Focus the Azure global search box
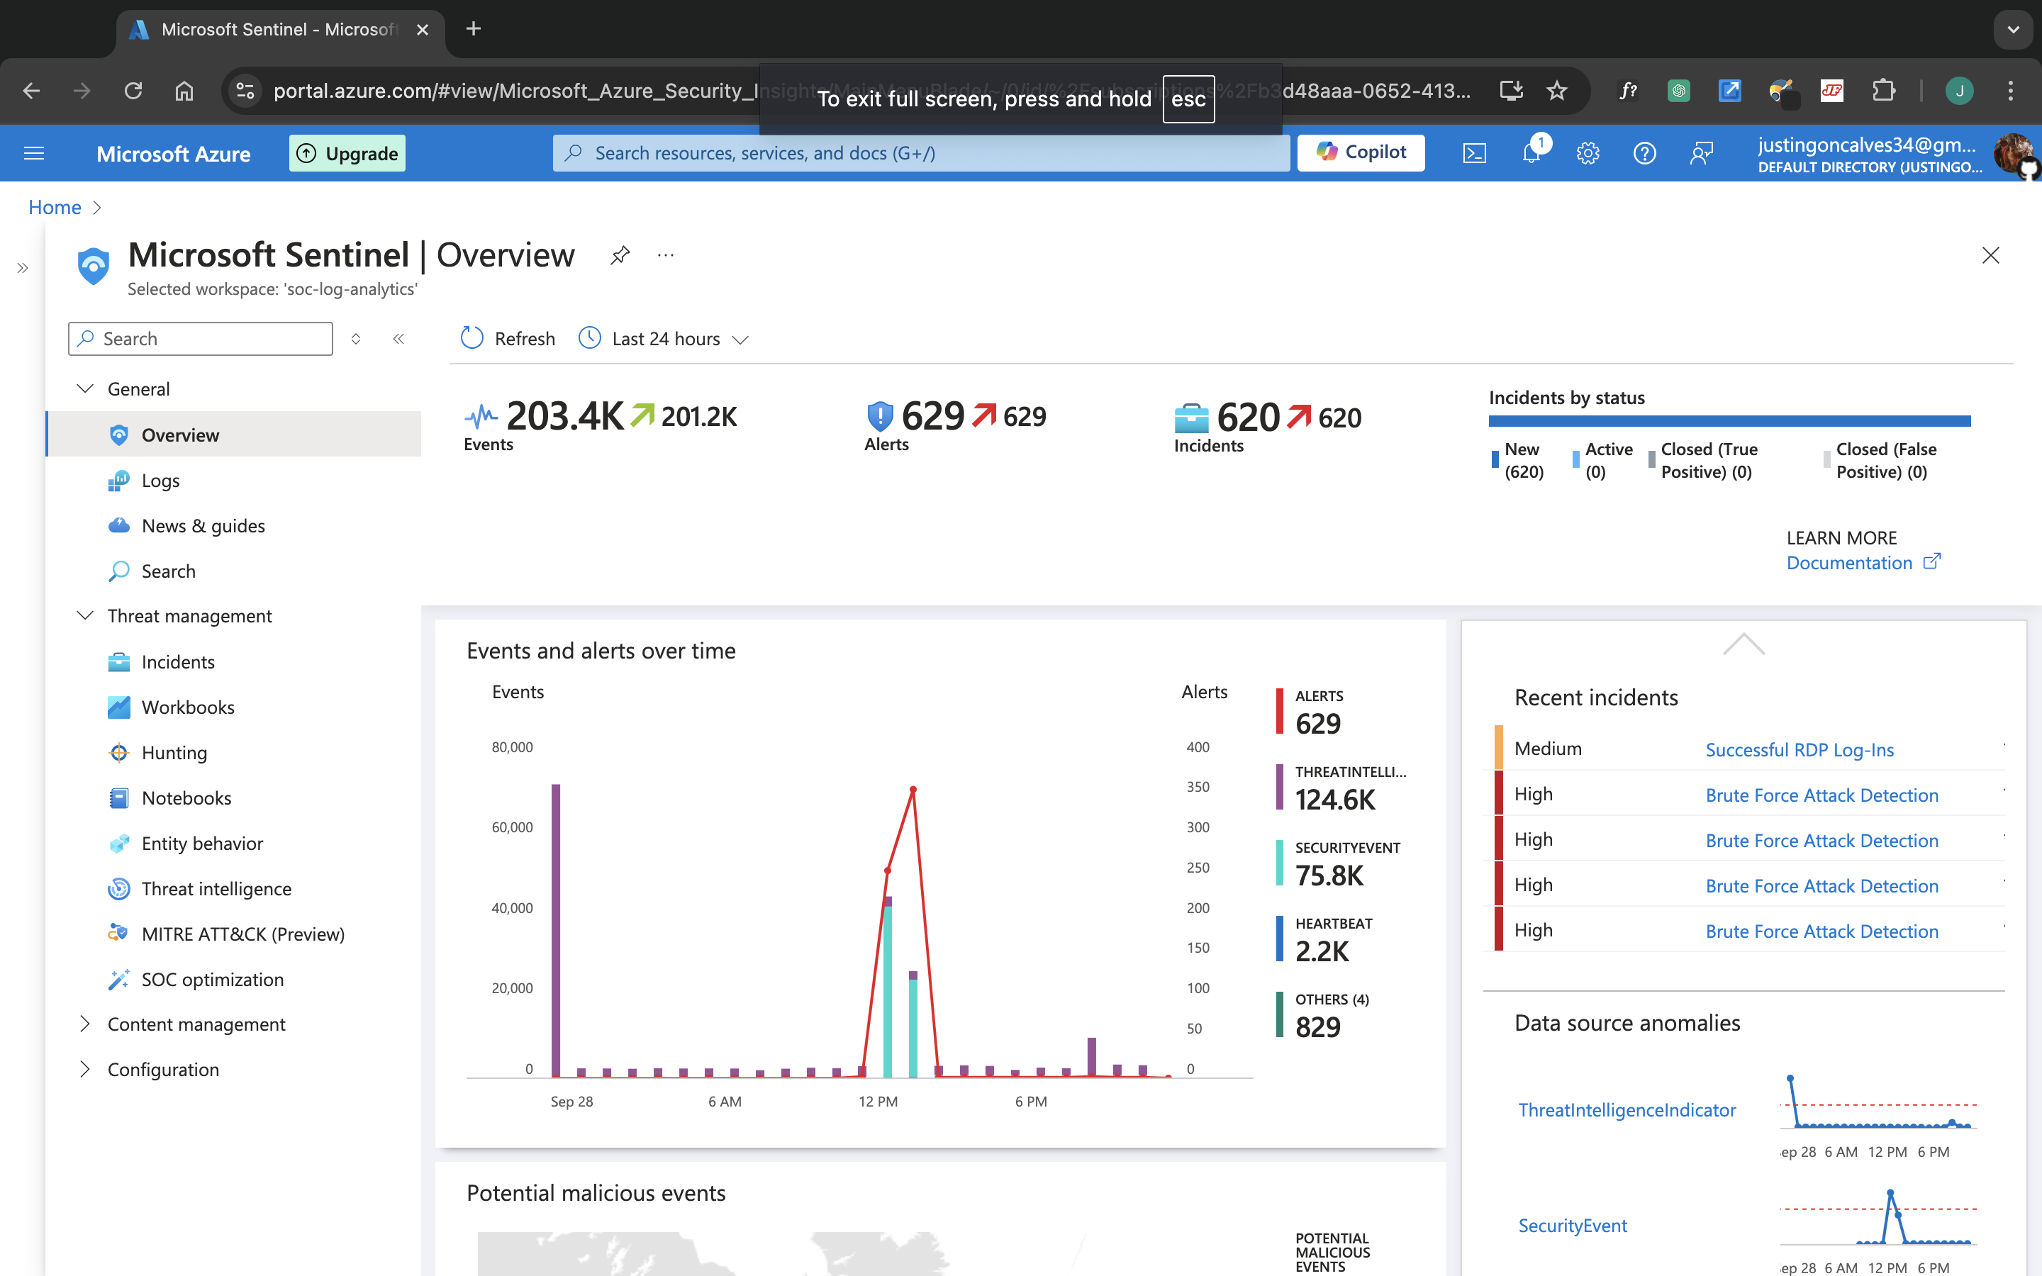Image resolution: width=2042 pixels, height=1276 pixels. pyautogui.click(x=922, y=152)
